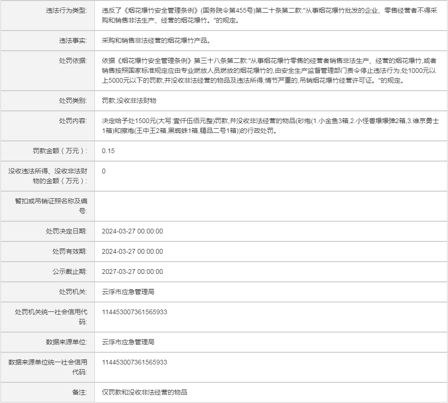Click the 处罚类别 row label
Viewport: 448px width, 403px height.
point(73,101)
